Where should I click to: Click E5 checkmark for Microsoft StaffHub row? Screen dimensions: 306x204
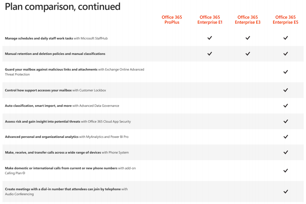(286, 38)
